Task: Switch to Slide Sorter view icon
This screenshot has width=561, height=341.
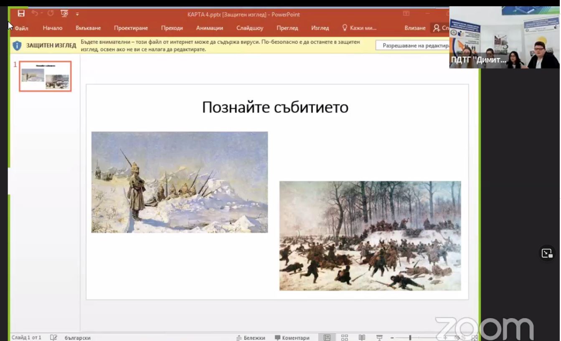Action: click(345, 337)
